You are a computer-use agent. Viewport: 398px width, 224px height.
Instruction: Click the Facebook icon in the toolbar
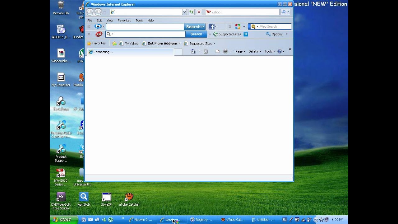[x=211, y=26]
